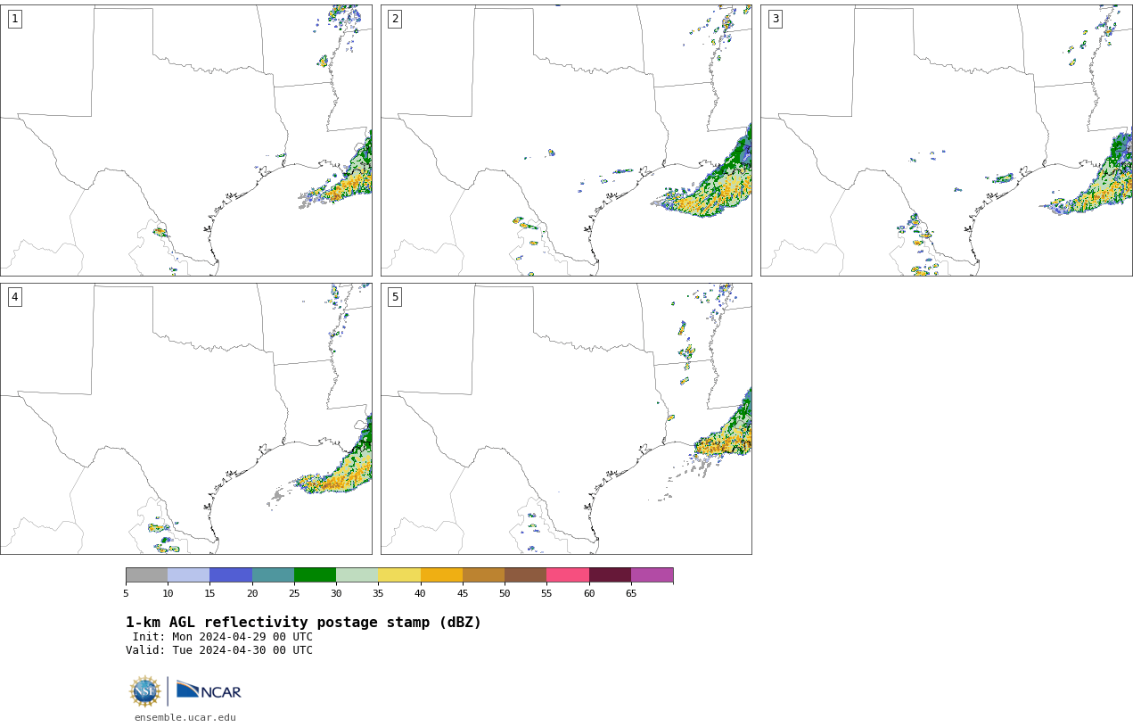Viewport: 1141px width, 727px height.
Task: Open postage stamp panel 3 map
Action: [947, 140]
